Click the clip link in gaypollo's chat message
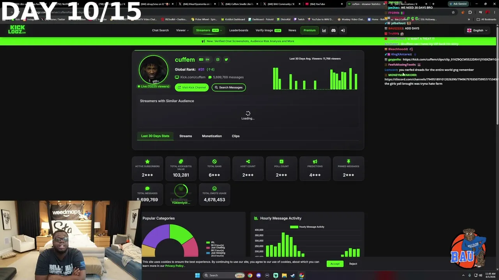 [x=451, y=59]
